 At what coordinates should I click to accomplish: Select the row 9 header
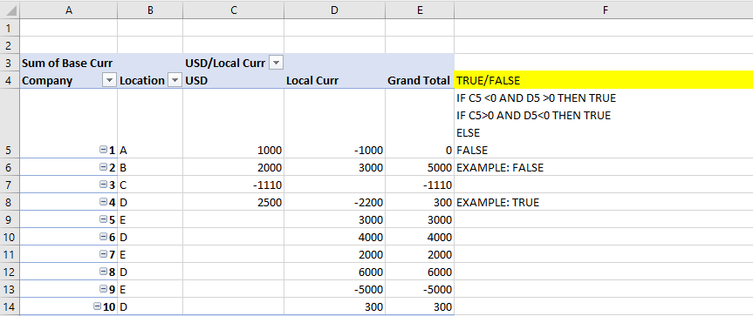(10, 219)
